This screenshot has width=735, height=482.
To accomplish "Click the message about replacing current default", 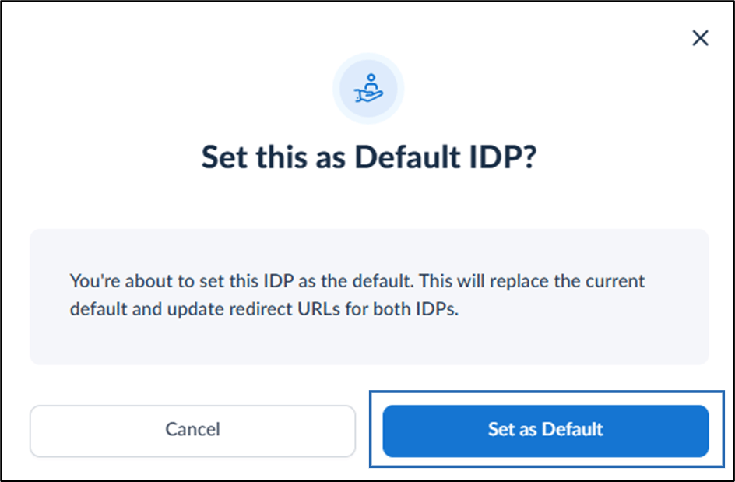I will point(357,295).
